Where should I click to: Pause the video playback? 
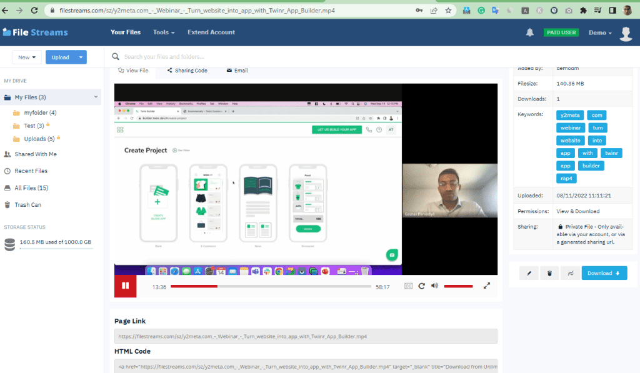coord(125,286)
